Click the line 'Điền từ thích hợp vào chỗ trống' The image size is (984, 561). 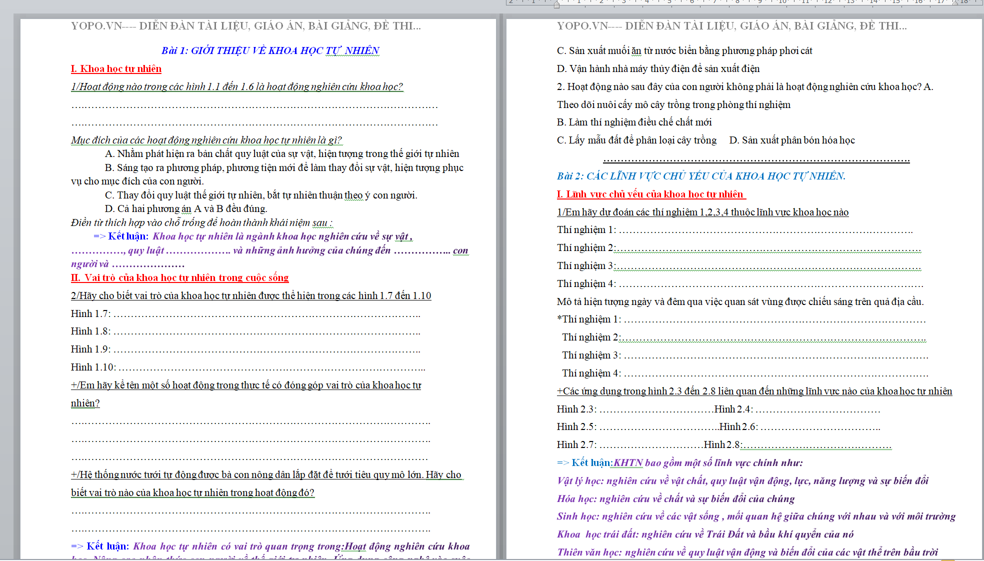201,222
